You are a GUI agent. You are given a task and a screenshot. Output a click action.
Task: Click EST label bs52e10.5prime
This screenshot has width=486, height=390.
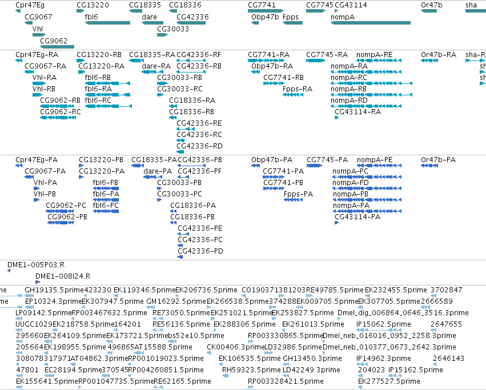[x=196, y=336]
